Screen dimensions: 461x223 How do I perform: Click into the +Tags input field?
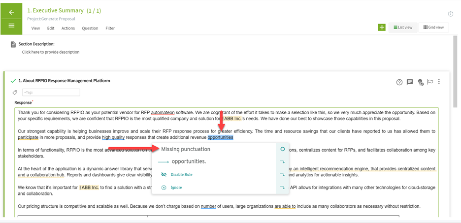(x=51, y=92)
